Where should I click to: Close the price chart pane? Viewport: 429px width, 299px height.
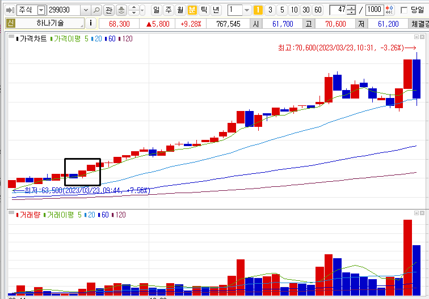422,37
